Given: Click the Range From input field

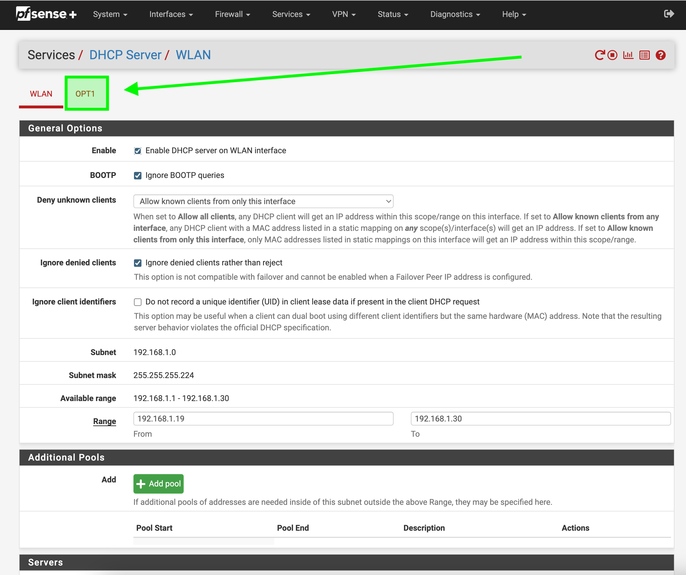Looking at the screenshot, I should [263, 419].
